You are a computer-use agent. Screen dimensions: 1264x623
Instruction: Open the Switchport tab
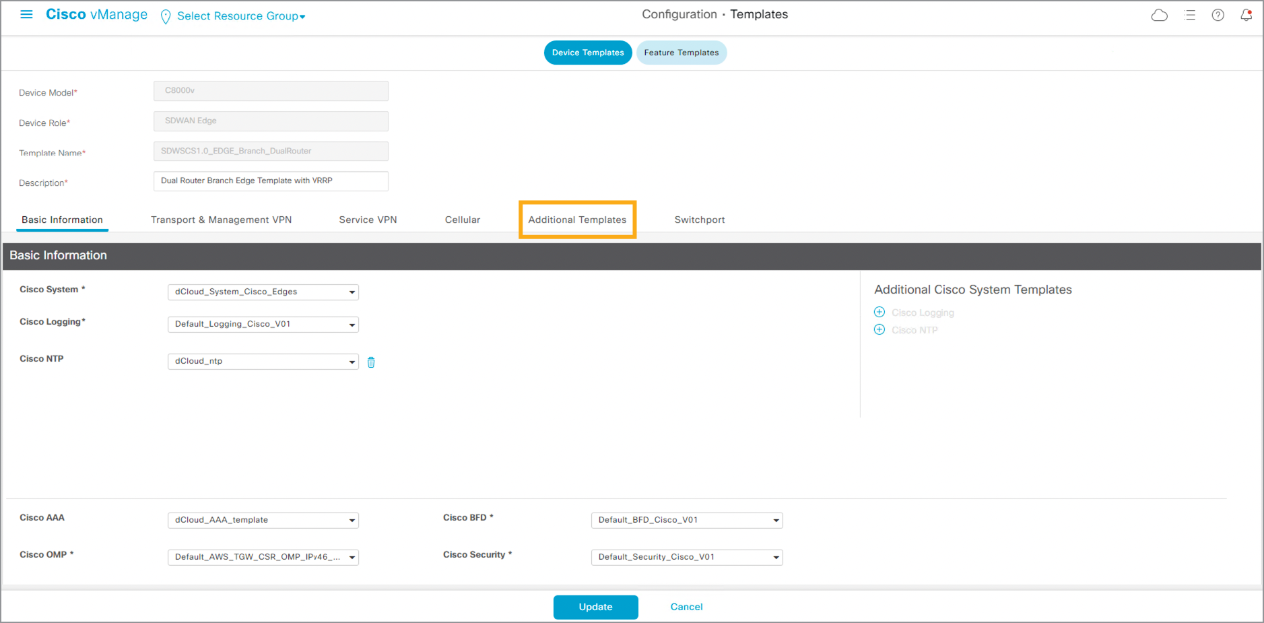(x=700, y=220)
